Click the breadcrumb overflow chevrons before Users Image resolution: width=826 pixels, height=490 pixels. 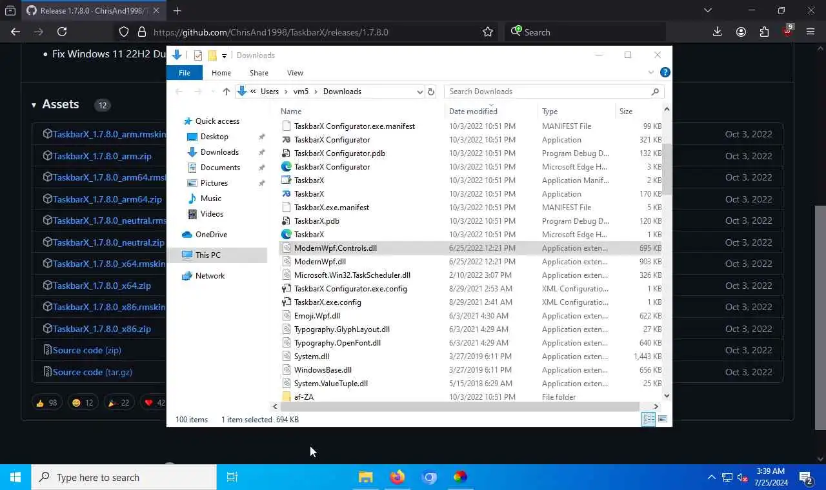point(254,92)
